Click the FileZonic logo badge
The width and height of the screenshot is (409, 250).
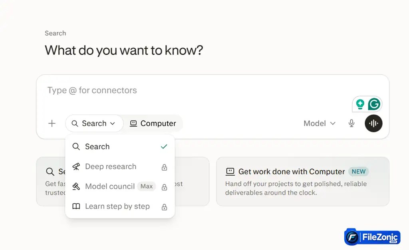click(x=372, y=237)
